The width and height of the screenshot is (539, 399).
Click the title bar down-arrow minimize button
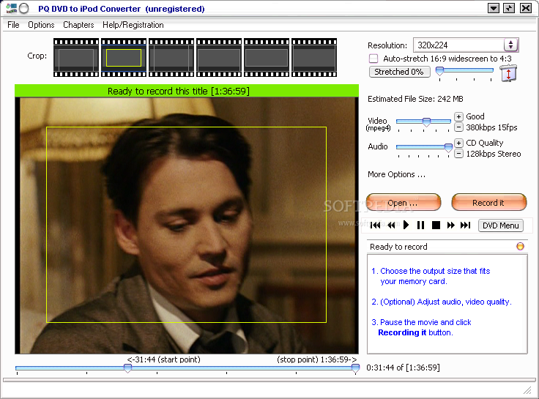pyautogui.click(x=494, y=8)
